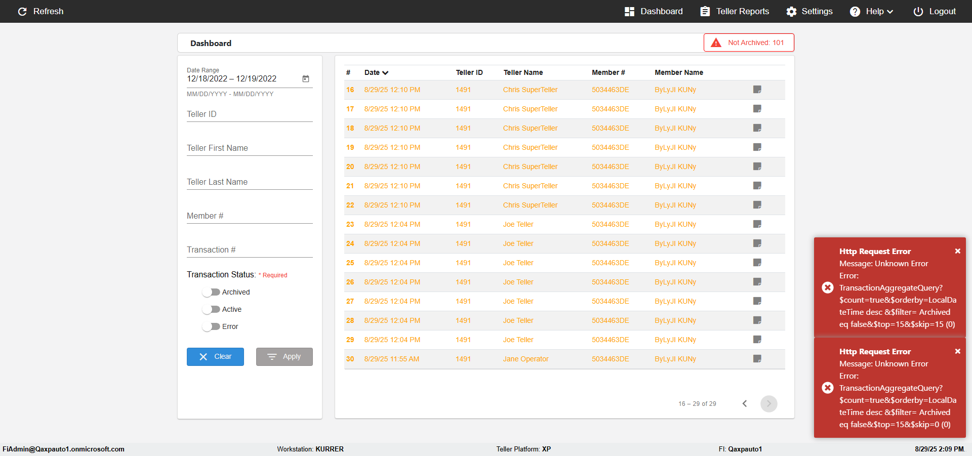Sort by the Date column arrow
Image resolution: width=972 pixels, height=456 pixels.
[385, 73]
